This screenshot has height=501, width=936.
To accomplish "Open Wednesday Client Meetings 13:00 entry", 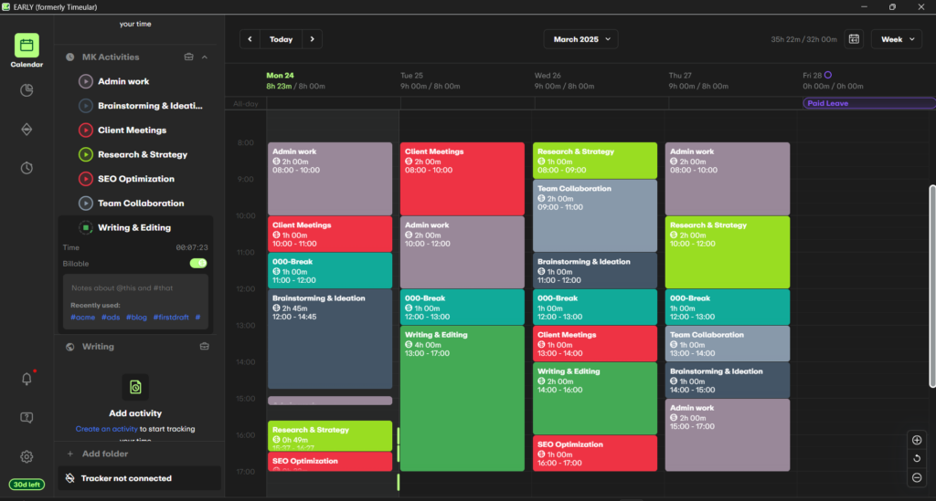I will (x=595, y=344).
